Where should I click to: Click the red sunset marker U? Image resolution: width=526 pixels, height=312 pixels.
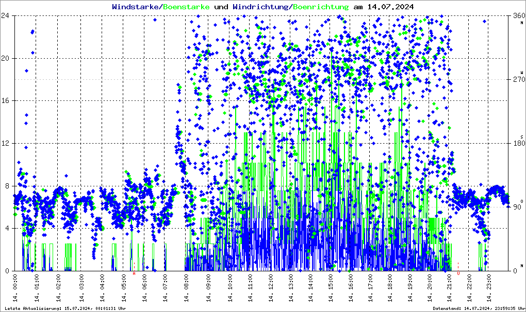[x=458, y=273]
